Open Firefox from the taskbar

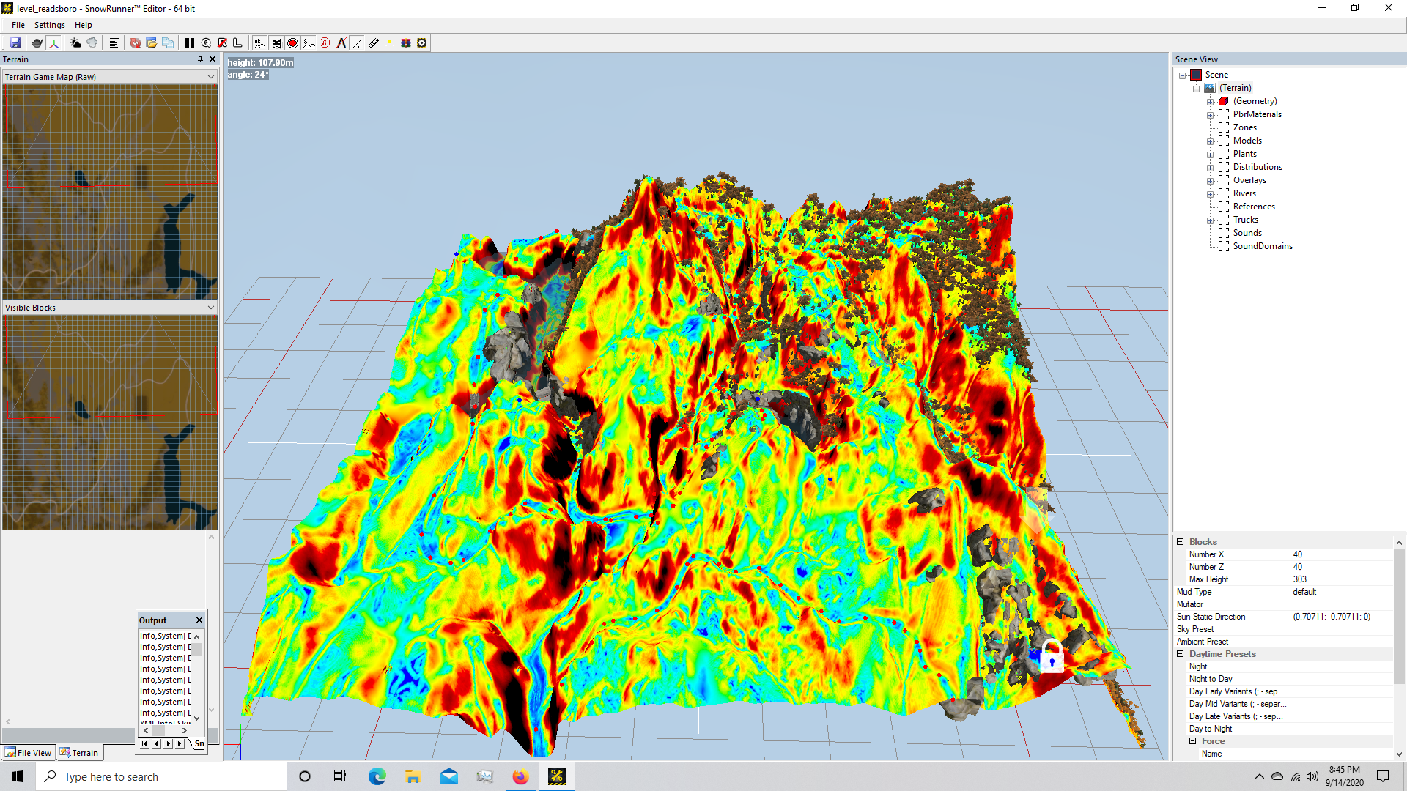click(x=520, y=776)
